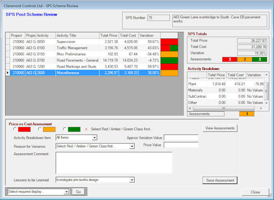The width and height of the screenshot is (274, 200).
Task: Click the Plant row in Activity Breakdown
Action: (x=226, y=84)
